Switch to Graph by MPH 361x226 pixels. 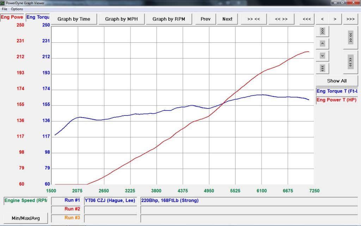coord(121,19)
